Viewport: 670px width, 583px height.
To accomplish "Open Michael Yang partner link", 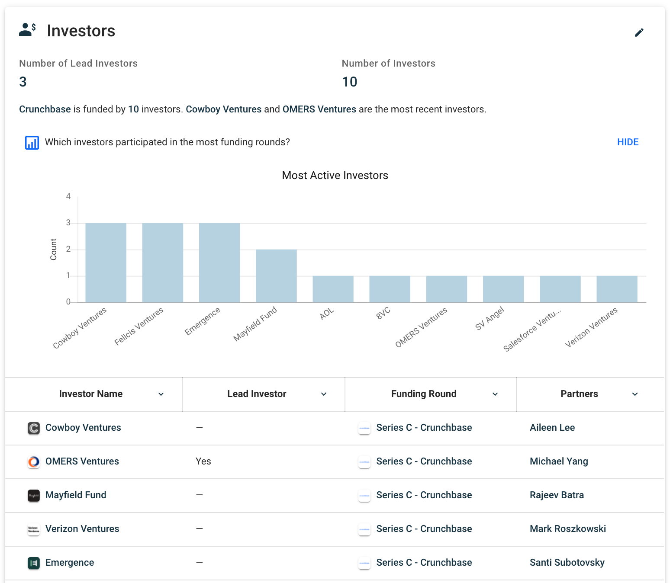I will [558, 461].
